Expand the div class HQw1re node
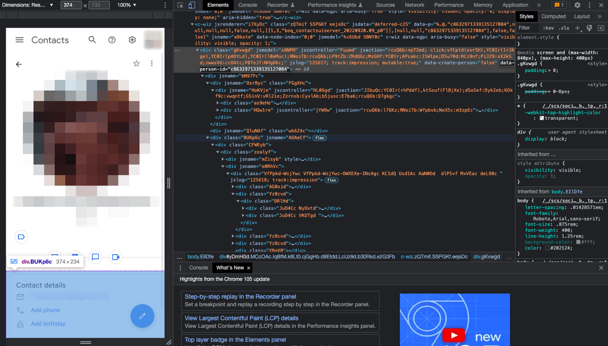The height and width of the screenshot is (346, 608). (218, 110)
